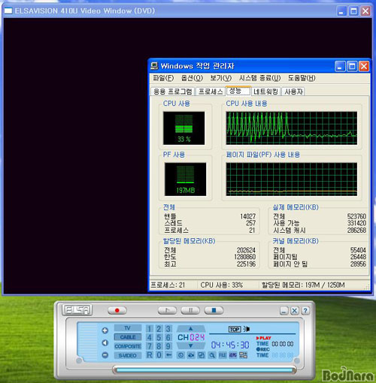Viewport: 376px width, 383px height.
Task: Mute audio via the speaker icon left side
Action: pos(105,342)
